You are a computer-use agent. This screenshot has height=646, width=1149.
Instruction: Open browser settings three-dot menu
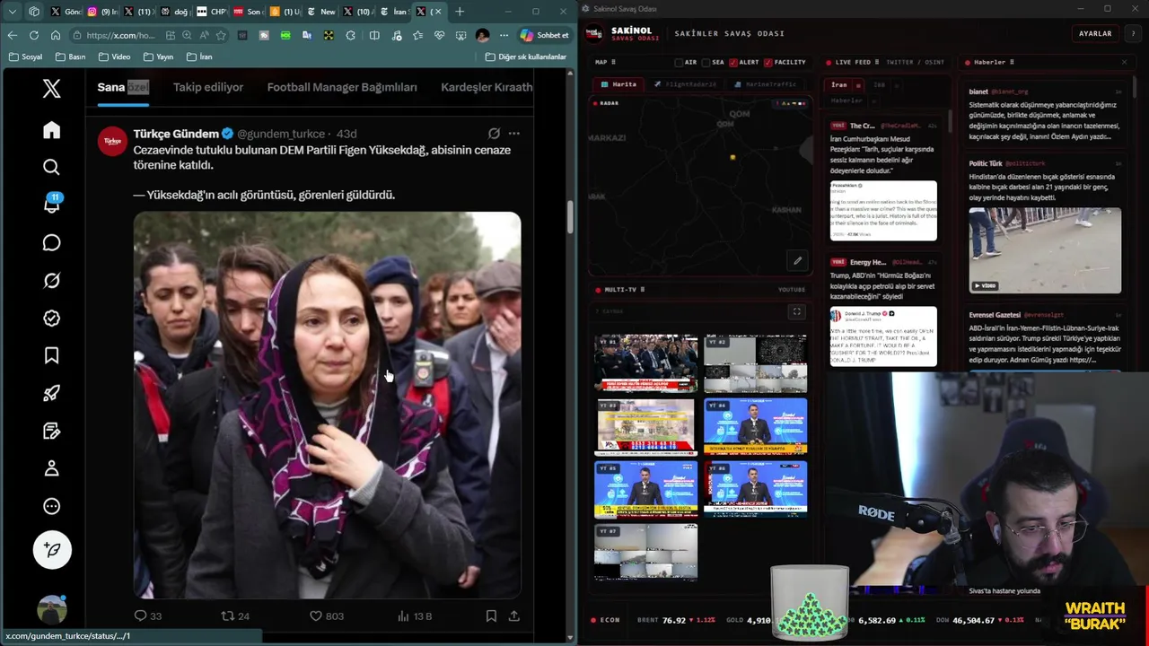pos(503,35)
